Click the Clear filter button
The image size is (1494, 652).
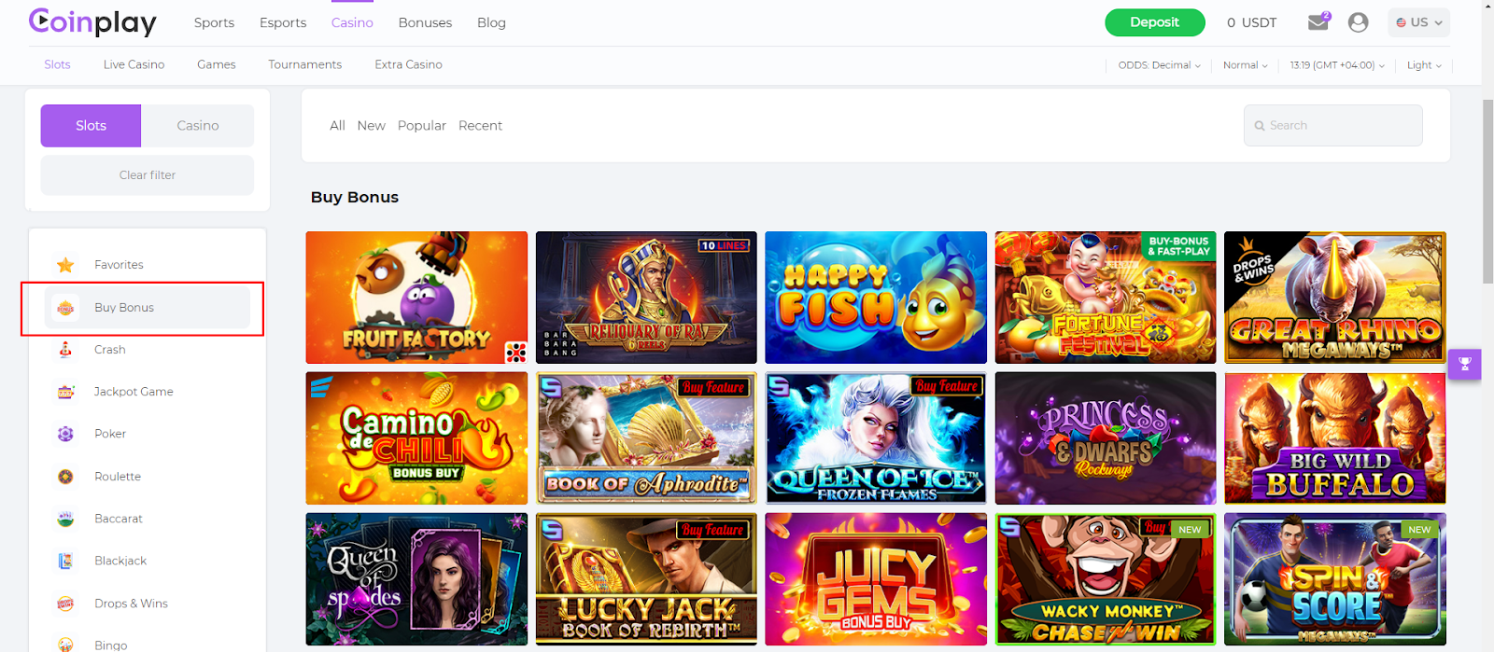pyautogui.click(x=148, y=175)
